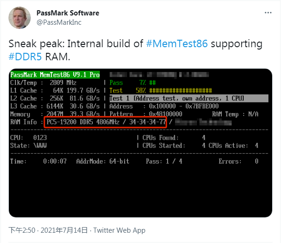This screenshot has width=281, height=243.
Task: Open the PassMark Software display name
Action: [68, 13]
